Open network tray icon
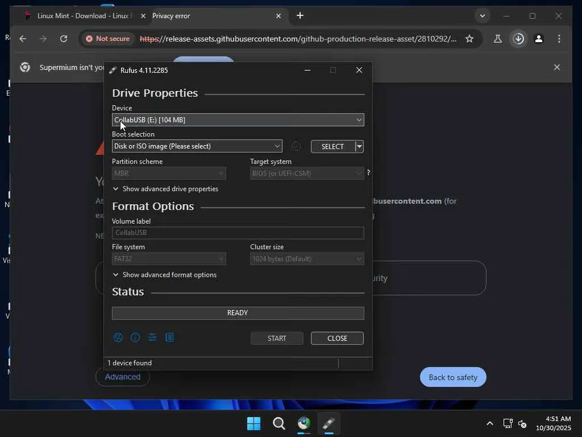 [508, 423]
